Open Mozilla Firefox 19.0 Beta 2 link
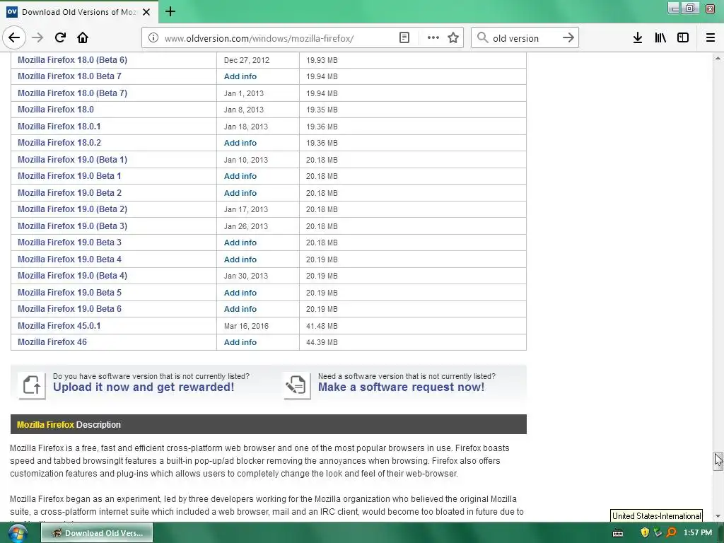724x543 pixels. click(x=69, y=192)
